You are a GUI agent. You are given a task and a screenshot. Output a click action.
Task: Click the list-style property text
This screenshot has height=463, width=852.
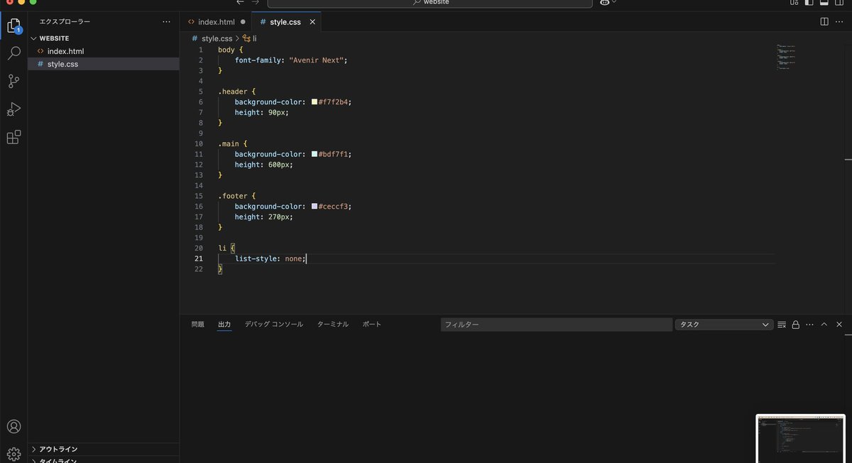(x=258, y=258)
